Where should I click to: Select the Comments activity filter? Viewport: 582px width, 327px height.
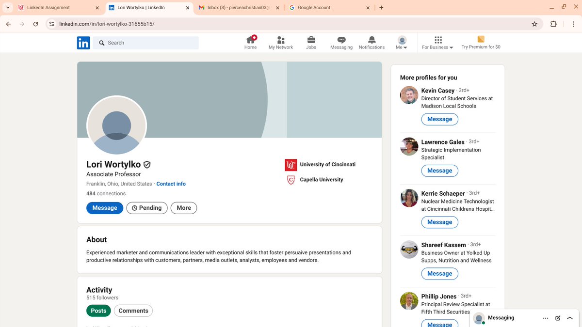click(x=133, y=311)
